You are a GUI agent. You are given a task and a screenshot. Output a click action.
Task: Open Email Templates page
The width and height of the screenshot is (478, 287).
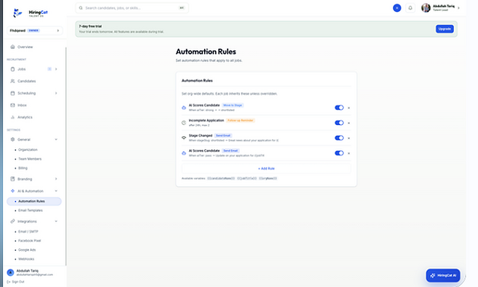[x=30, y=211]
